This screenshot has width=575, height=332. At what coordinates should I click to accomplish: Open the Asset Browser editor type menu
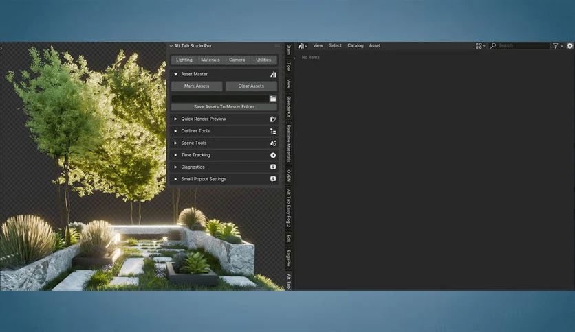coord(303,46)
